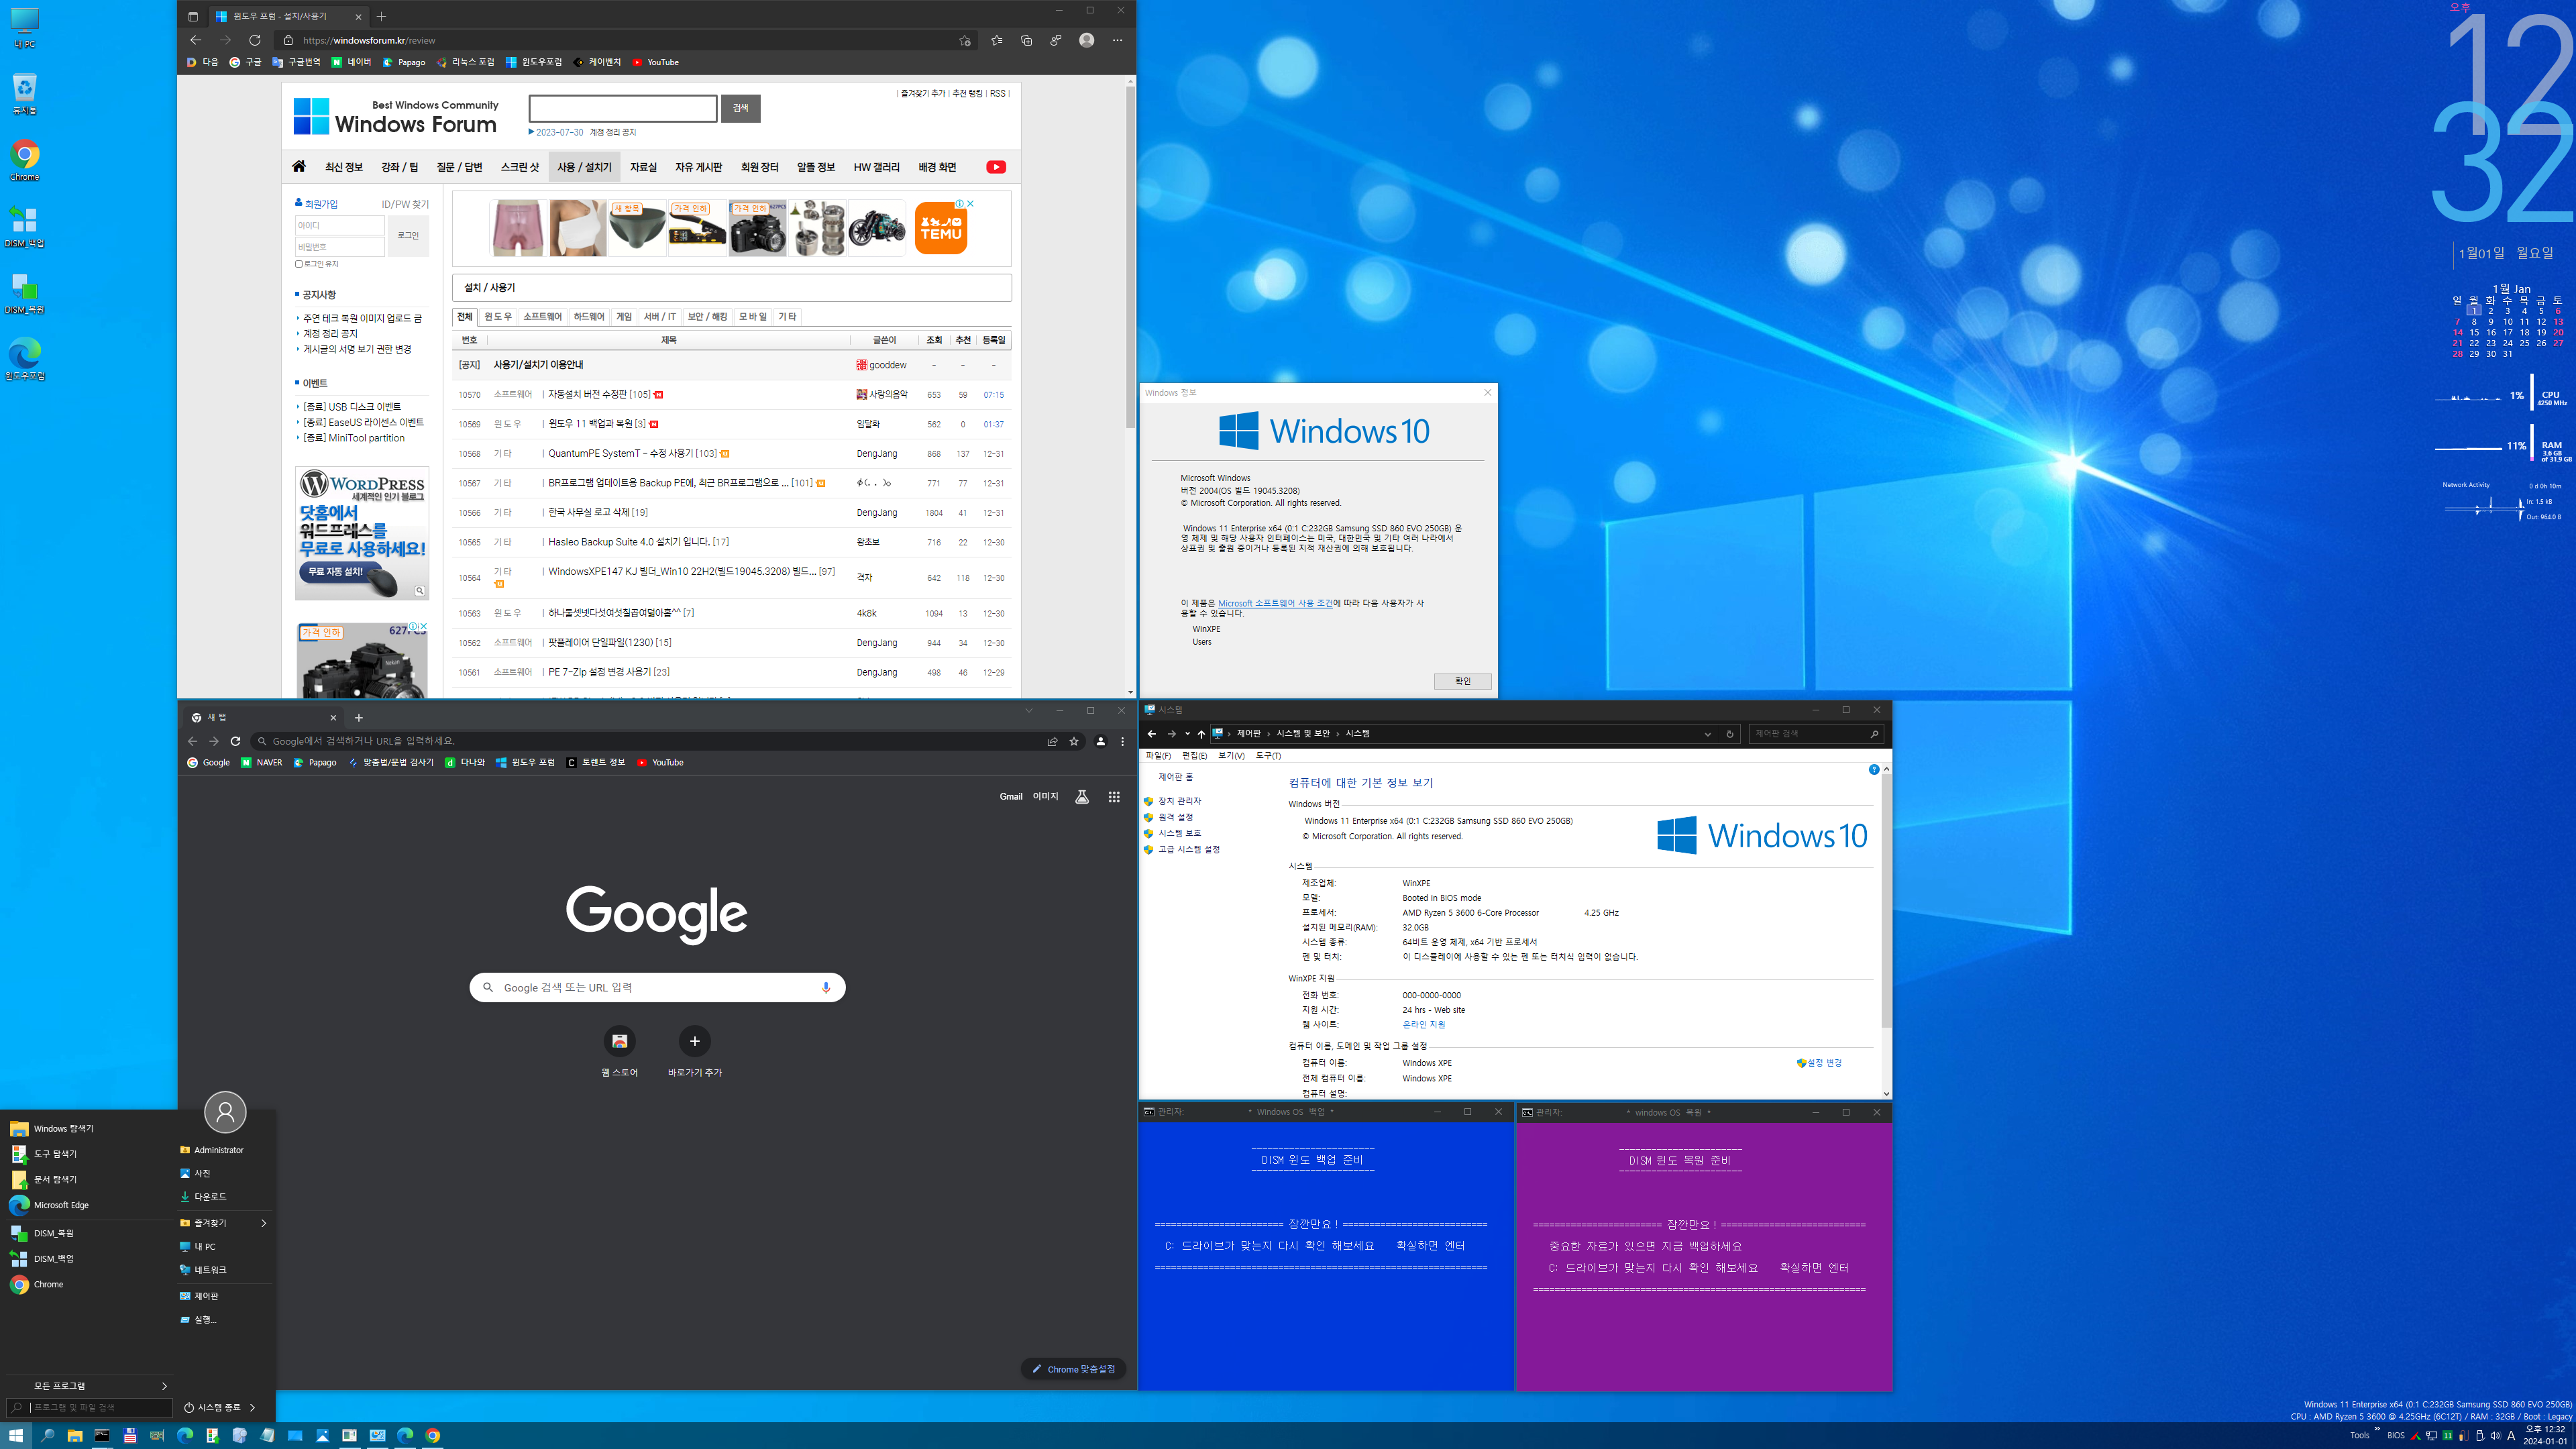Click the Edge back arrow button
Screen dimensions: 2576x1449
pyautogui.click(x=195, y=40)
